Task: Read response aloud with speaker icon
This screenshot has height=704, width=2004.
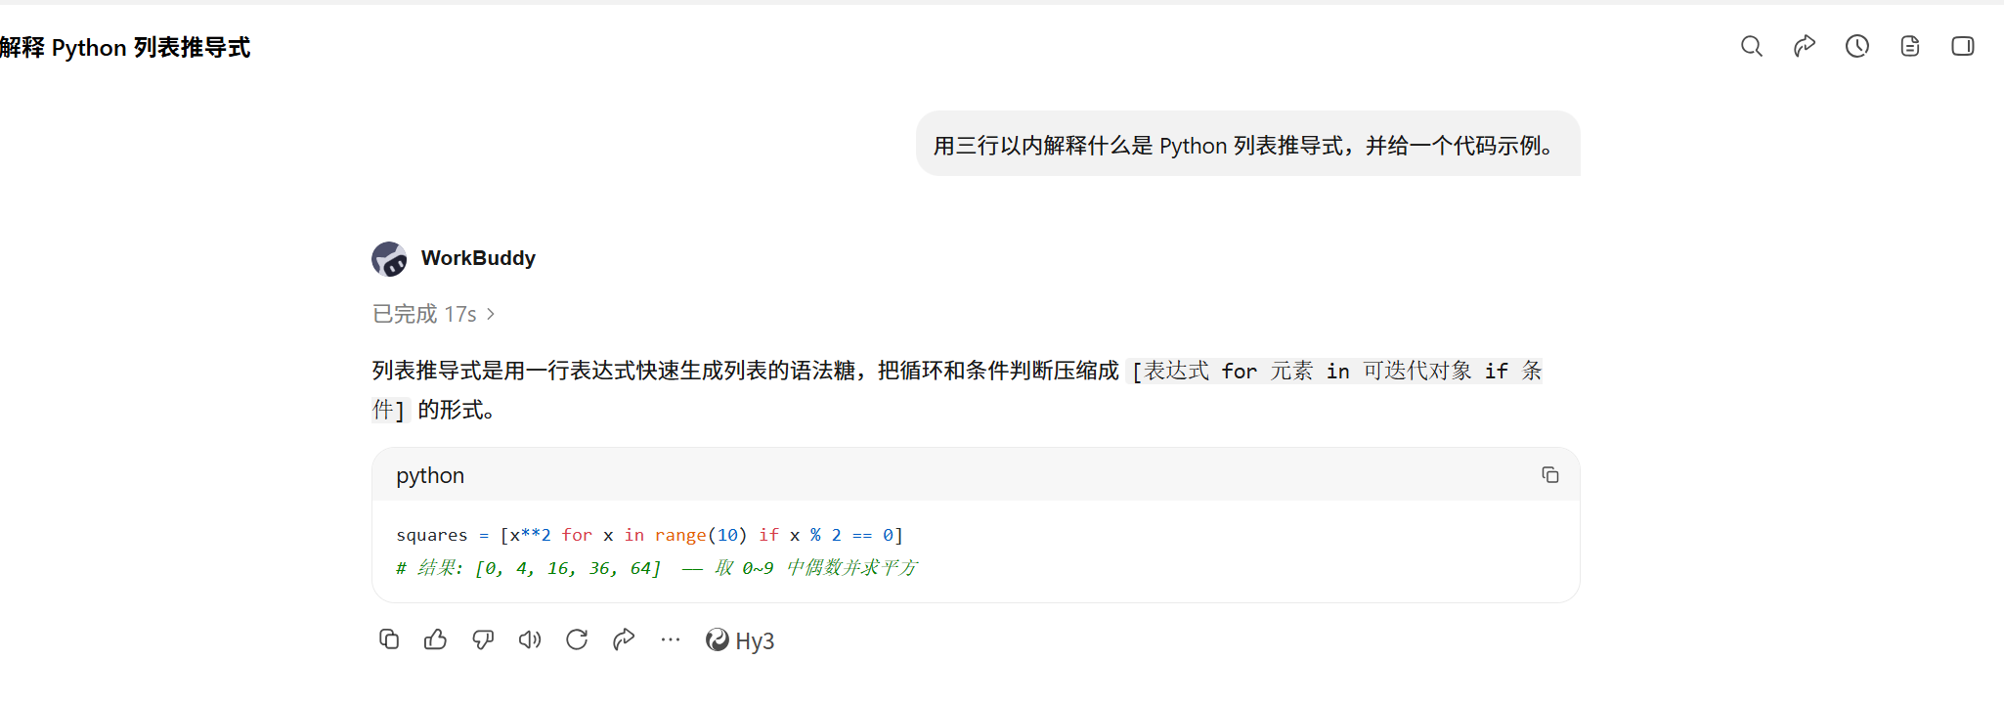Action: pyautogui.click(x=530, y=639)
